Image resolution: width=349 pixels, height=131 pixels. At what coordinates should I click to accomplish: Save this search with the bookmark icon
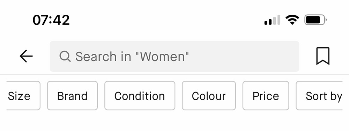click(323, 56)
